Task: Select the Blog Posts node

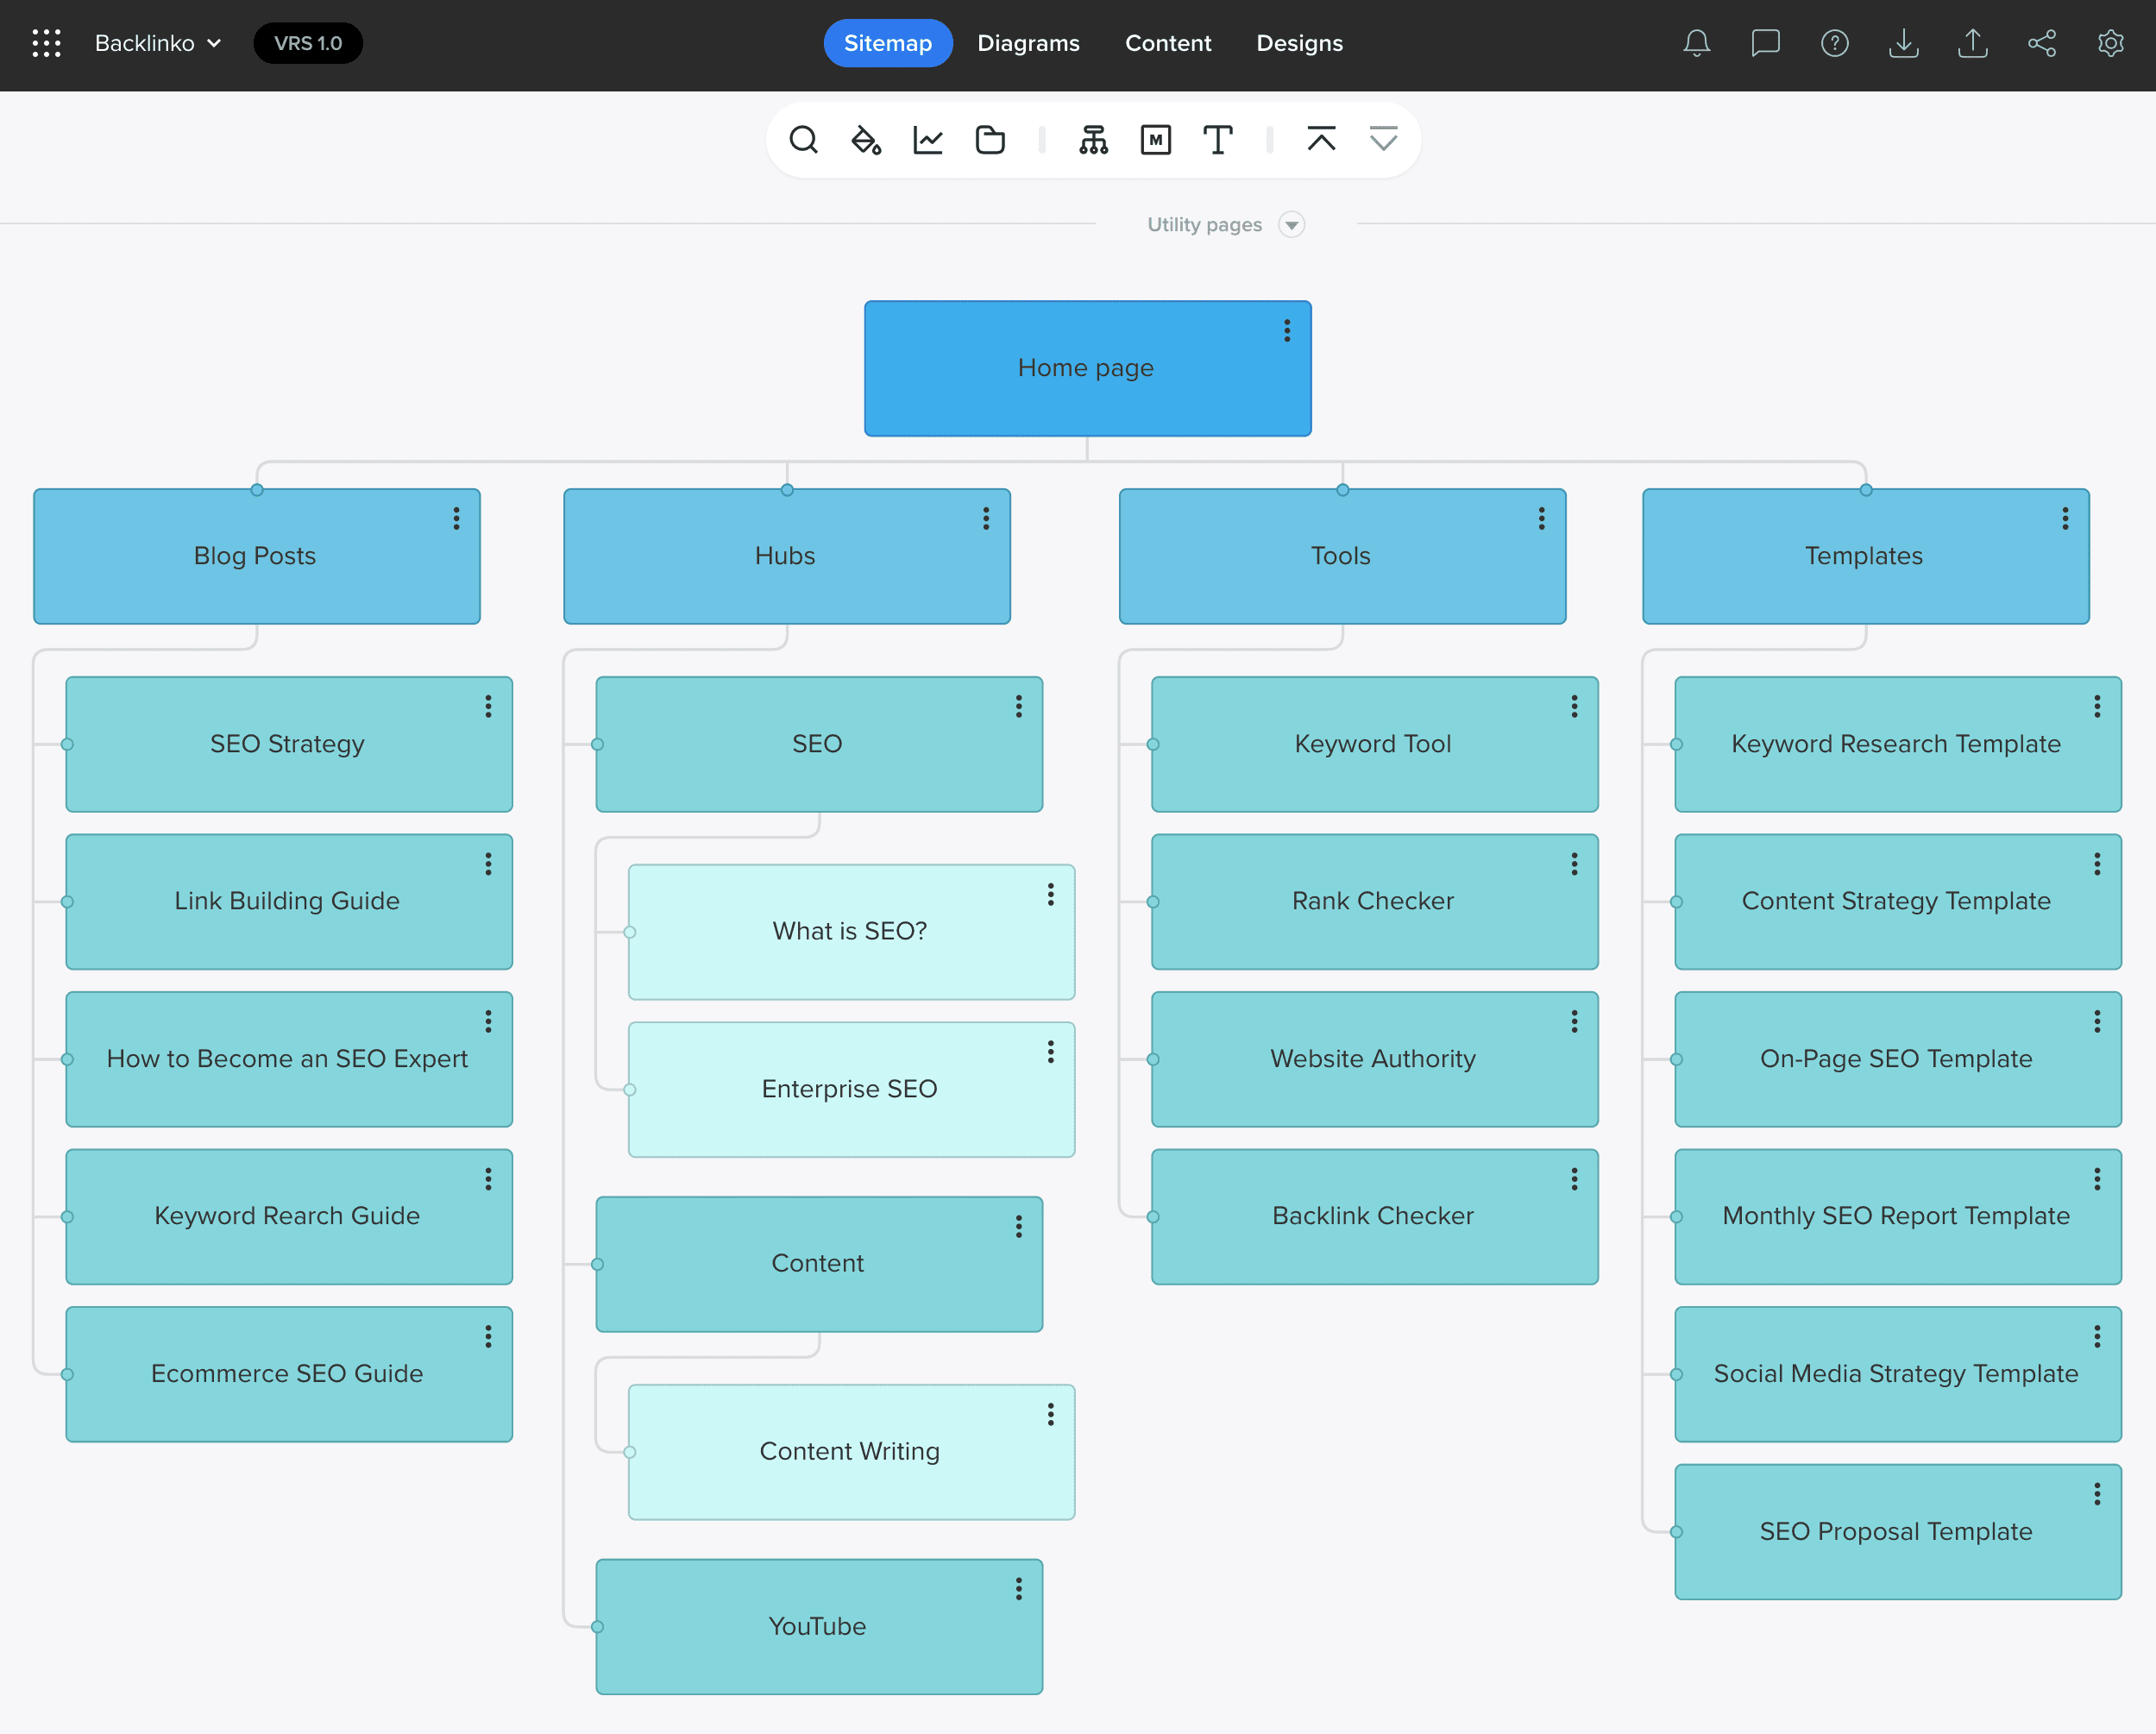Action: 257,556
